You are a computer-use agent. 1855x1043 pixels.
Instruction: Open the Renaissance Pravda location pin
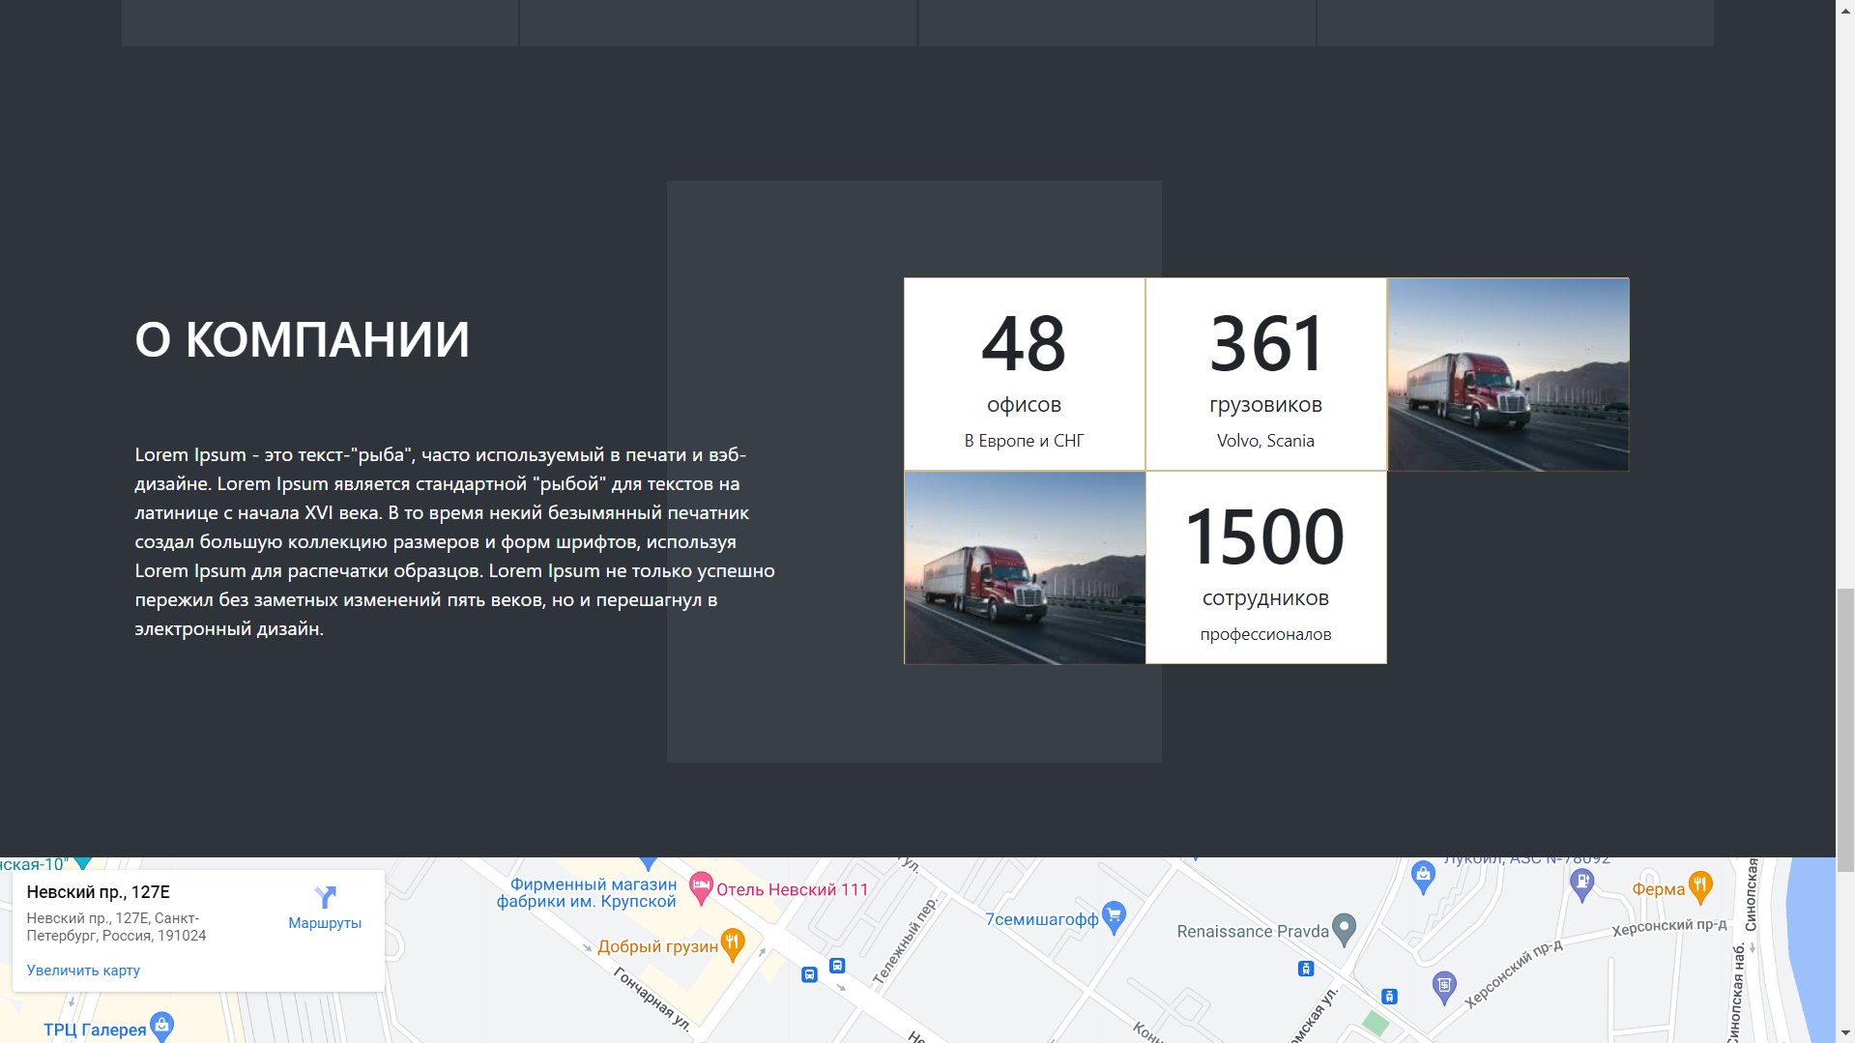point(1344,929)
